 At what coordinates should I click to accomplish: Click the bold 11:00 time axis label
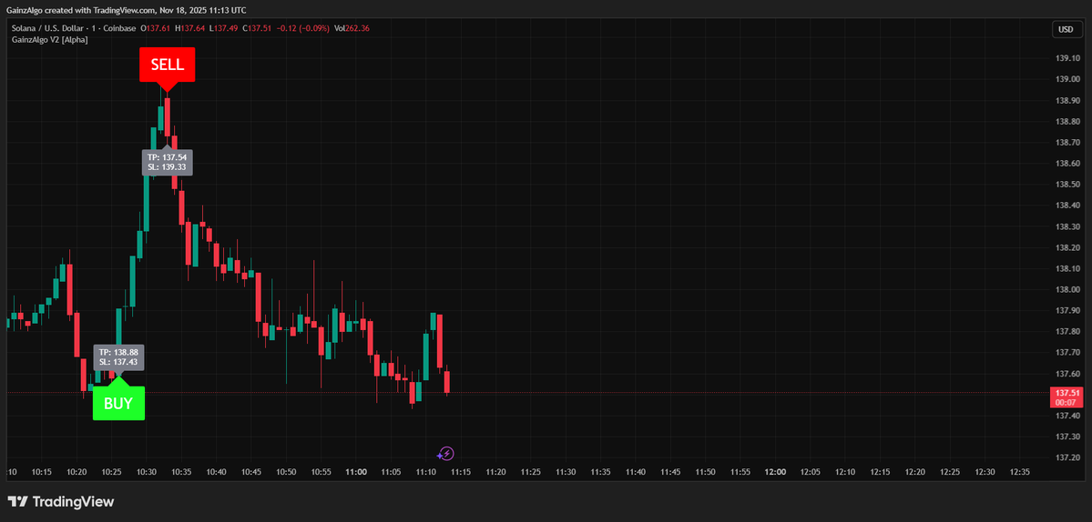click(356, 472)
